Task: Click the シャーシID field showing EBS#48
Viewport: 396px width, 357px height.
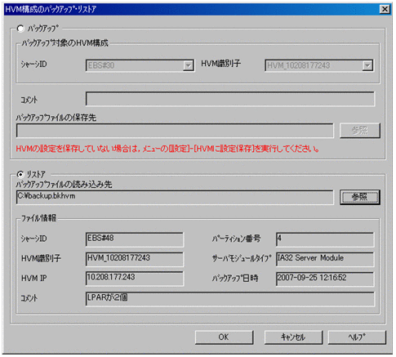Action: pyautogui.click(x=135, y=239)
